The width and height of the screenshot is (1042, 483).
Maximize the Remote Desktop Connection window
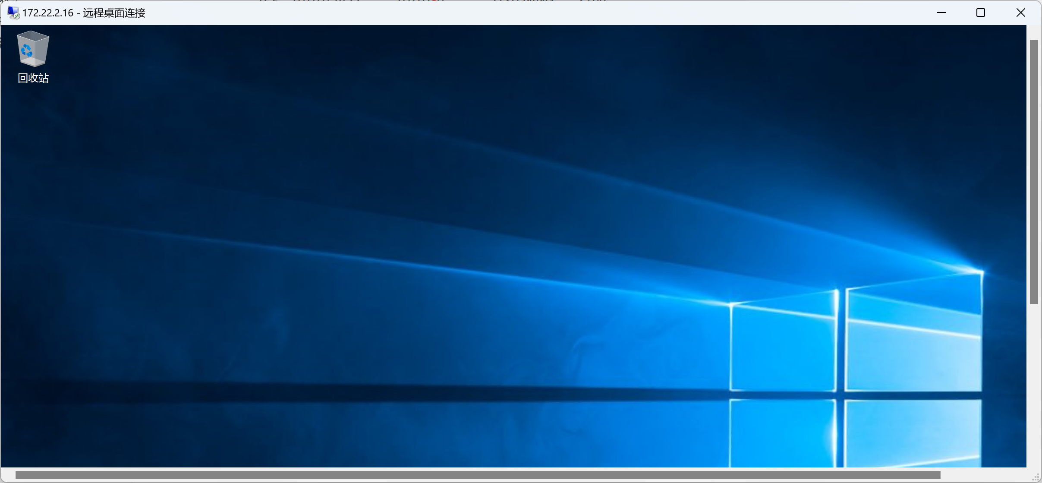[x=981, y=13]
